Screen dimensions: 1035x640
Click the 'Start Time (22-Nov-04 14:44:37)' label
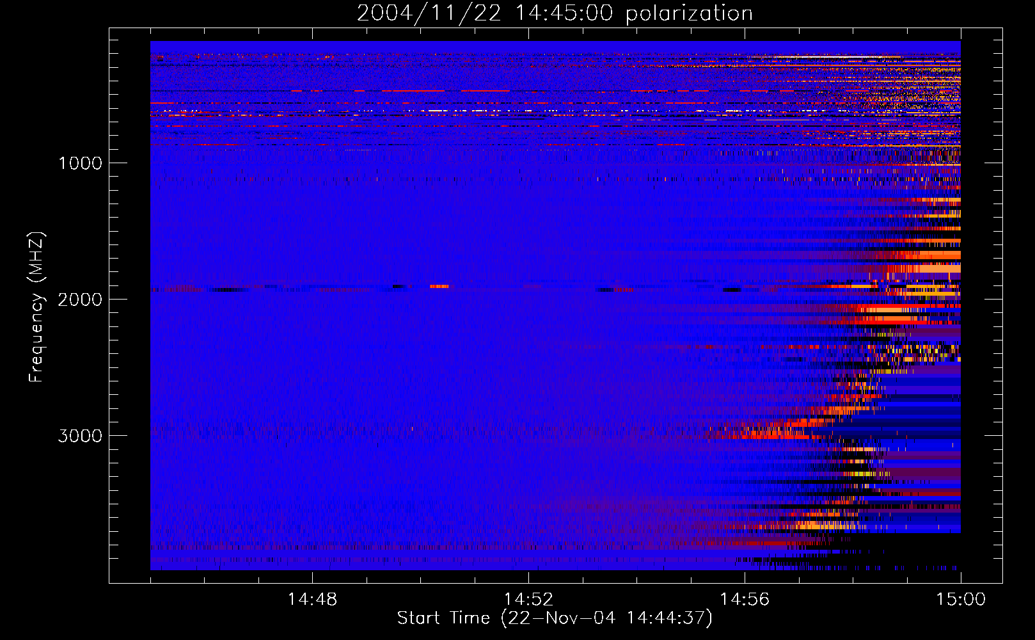coord(555,618)
